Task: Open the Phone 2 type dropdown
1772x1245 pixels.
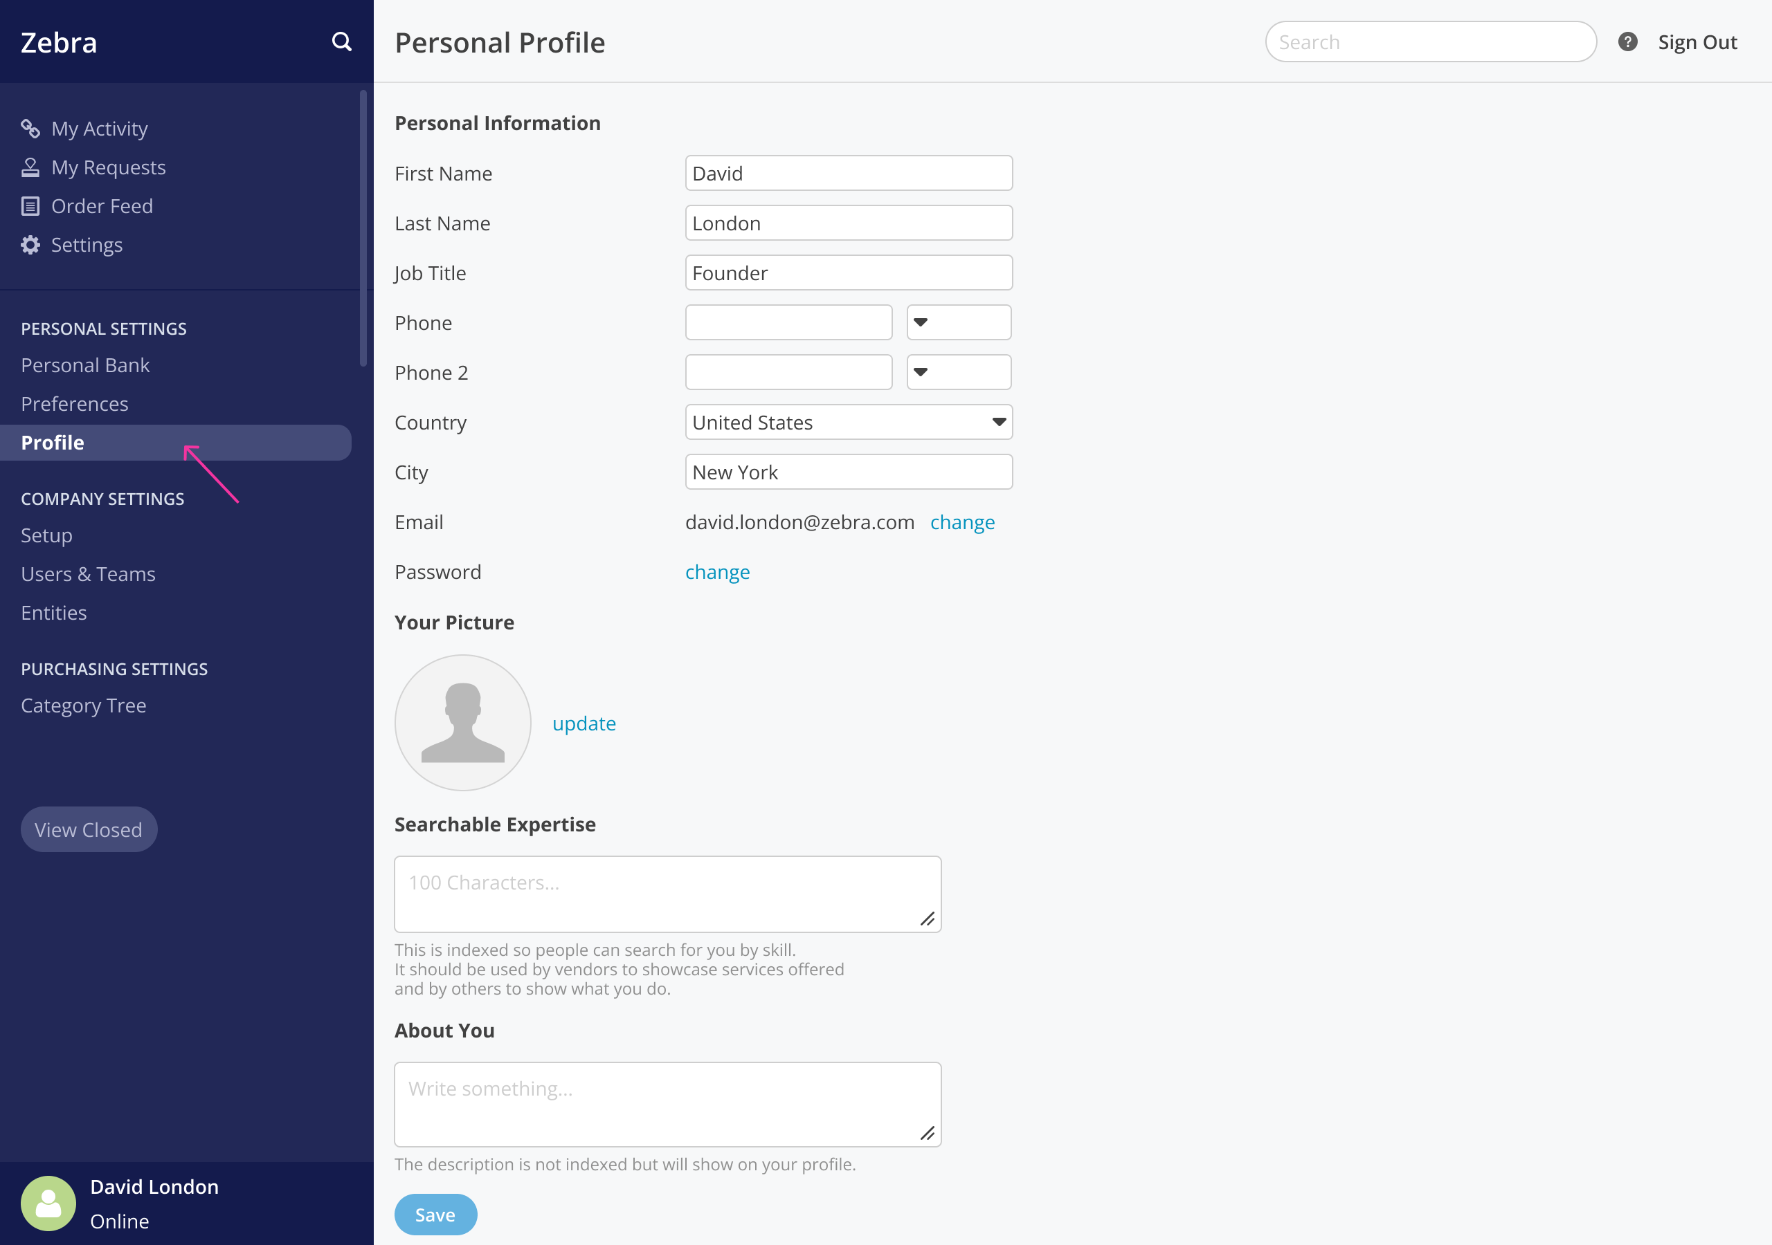Action: 958,373
